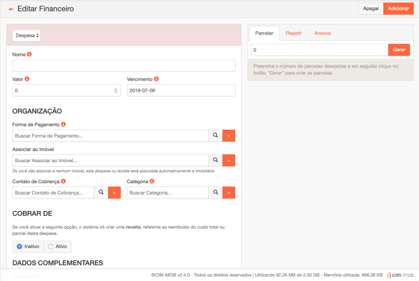Click the Valor field stepper arrows
This screenshot has height=281, width=419.
[116, 91]
